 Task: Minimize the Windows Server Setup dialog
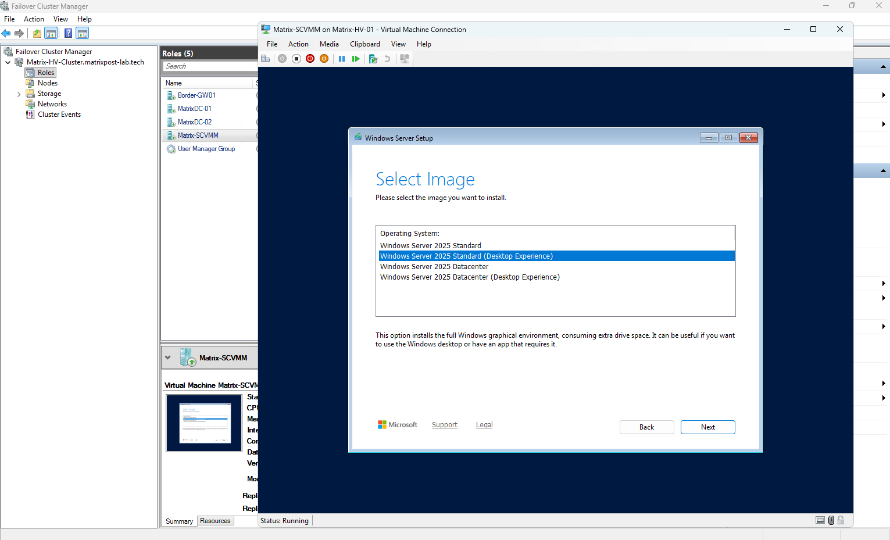point(709,138)
